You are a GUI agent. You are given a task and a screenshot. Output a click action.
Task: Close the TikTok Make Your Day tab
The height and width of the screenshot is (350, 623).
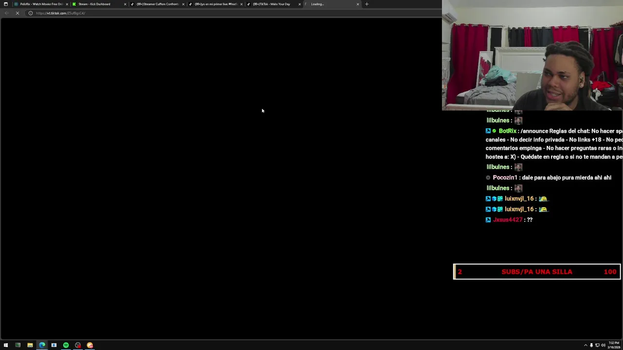pos(299,4)
